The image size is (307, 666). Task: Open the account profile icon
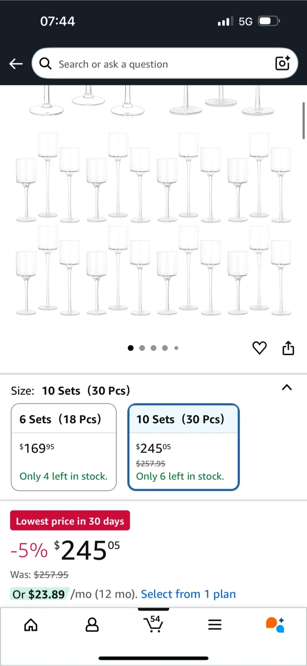tap(92, 625)
